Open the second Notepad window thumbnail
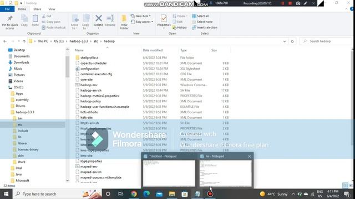 pyautogui.click(x=225, y=173)
